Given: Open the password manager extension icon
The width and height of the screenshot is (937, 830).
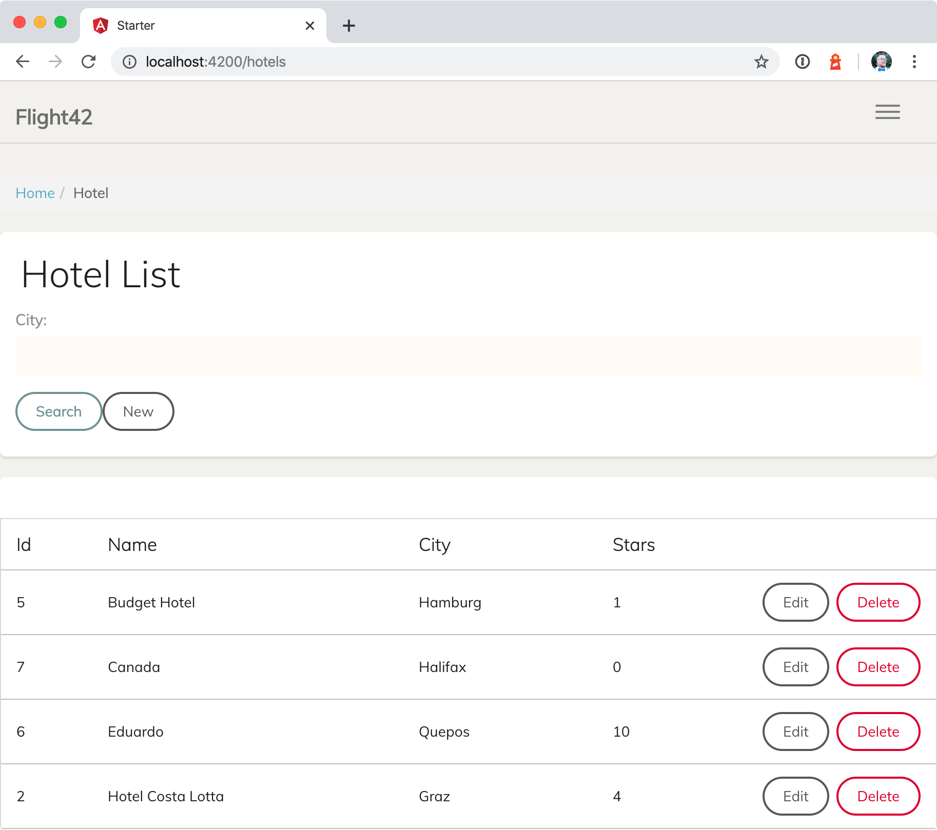Looking at the screenshot, I should [x=802, y=62].
